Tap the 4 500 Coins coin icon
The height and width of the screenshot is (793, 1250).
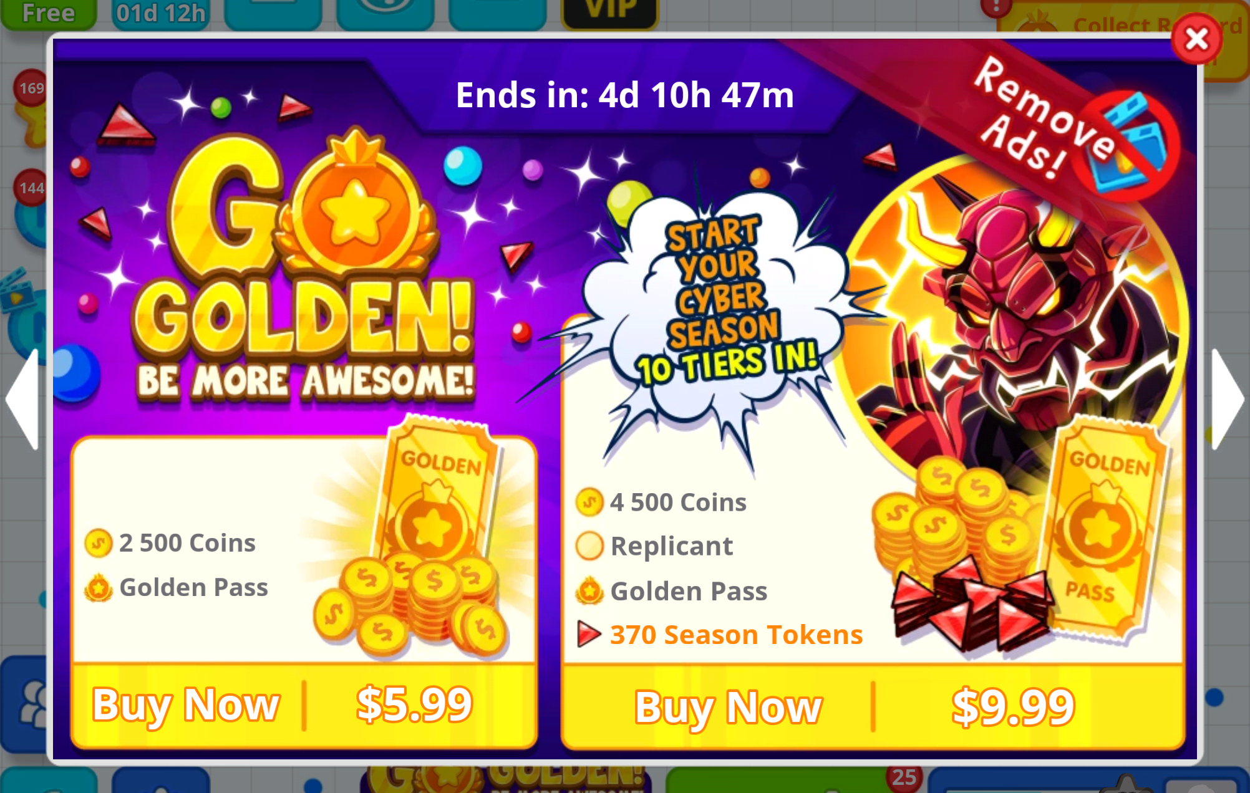click(x=589, y=502)
